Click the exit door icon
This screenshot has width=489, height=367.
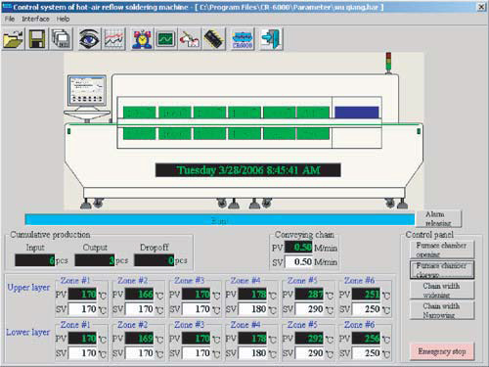[x=271, y=39]
